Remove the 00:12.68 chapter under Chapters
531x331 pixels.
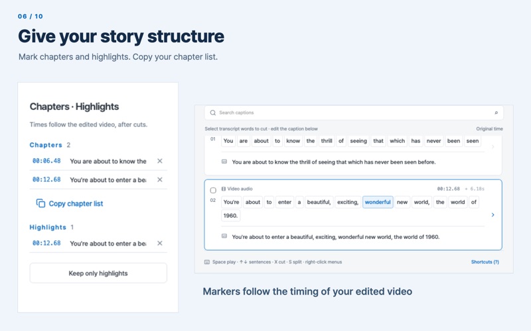(x=160, y=179)
